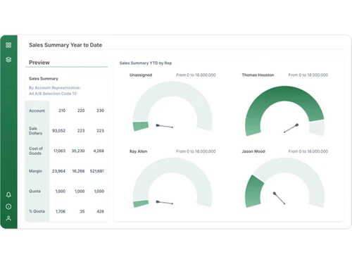Click the Thomas Houston name label
The image size is (352, 264).
(x=258, y=75)
